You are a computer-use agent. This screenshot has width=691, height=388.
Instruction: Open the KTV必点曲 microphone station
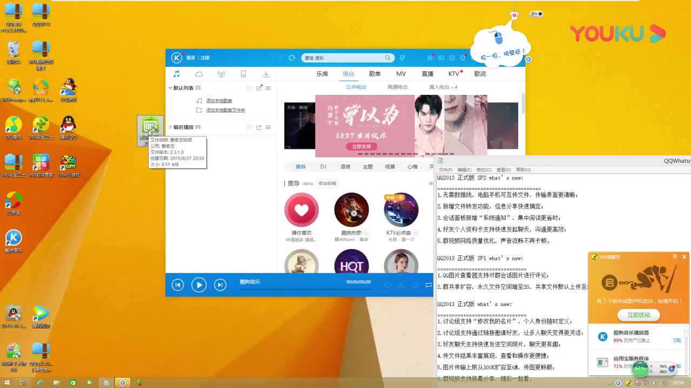point(401,210)
